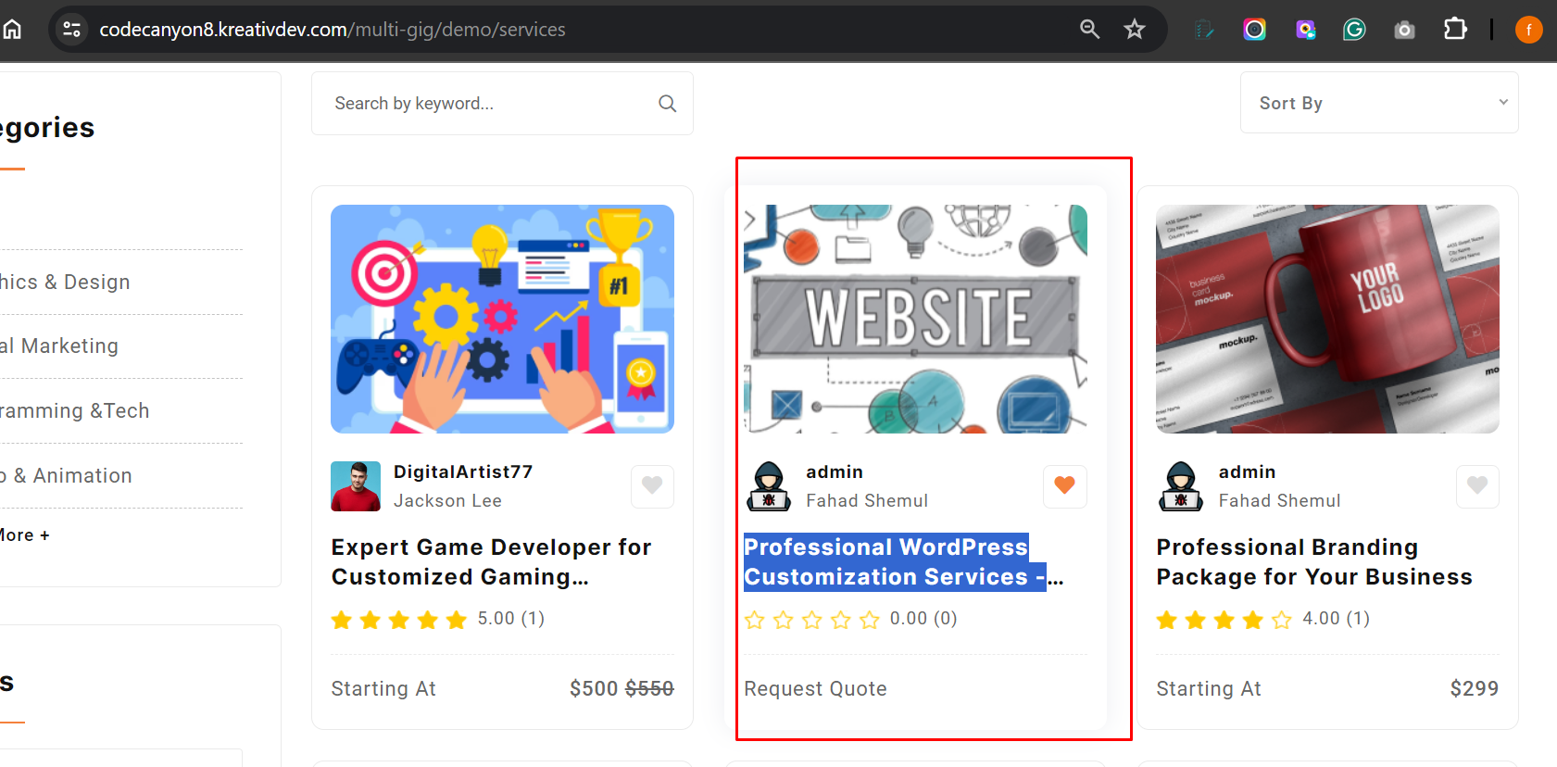Open the Sort By dropdown

pyautogui.click(x=1379, y=103)
